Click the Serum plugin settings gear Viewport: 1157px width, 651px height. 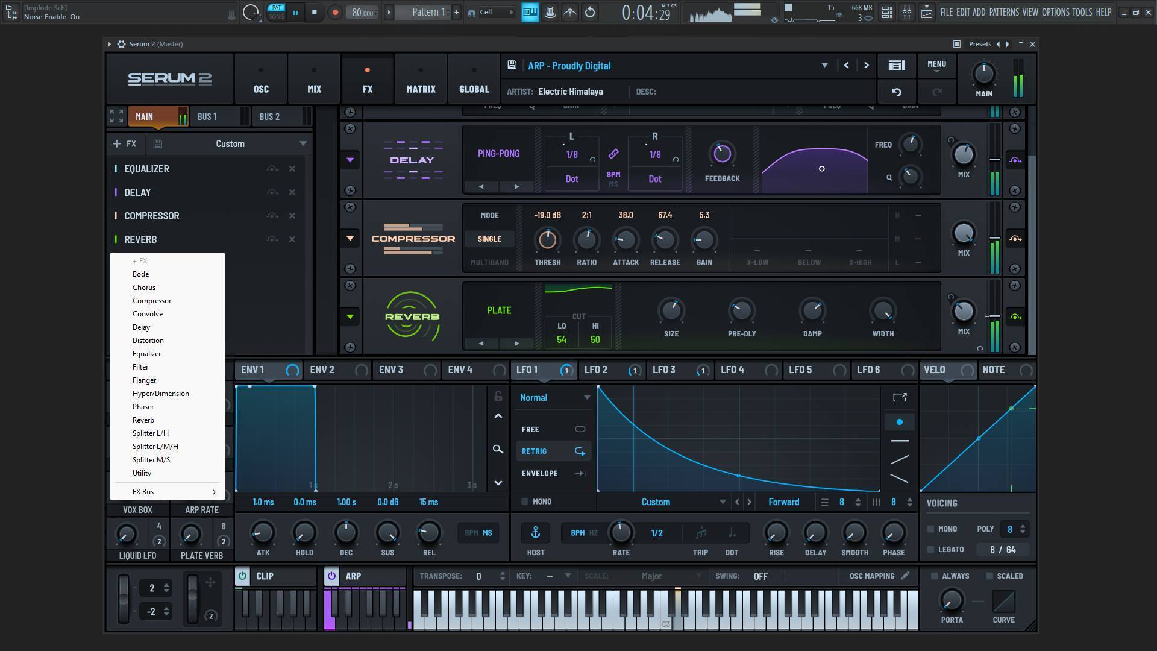coord(121,44)
